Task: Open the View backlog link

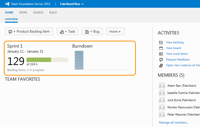Action: click(175, 42)
